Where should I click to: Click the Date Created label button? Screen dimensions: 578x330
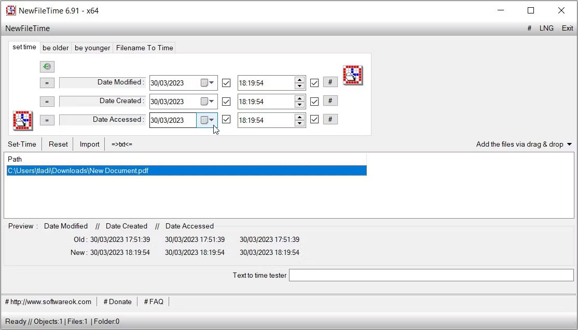pos(103,101)
